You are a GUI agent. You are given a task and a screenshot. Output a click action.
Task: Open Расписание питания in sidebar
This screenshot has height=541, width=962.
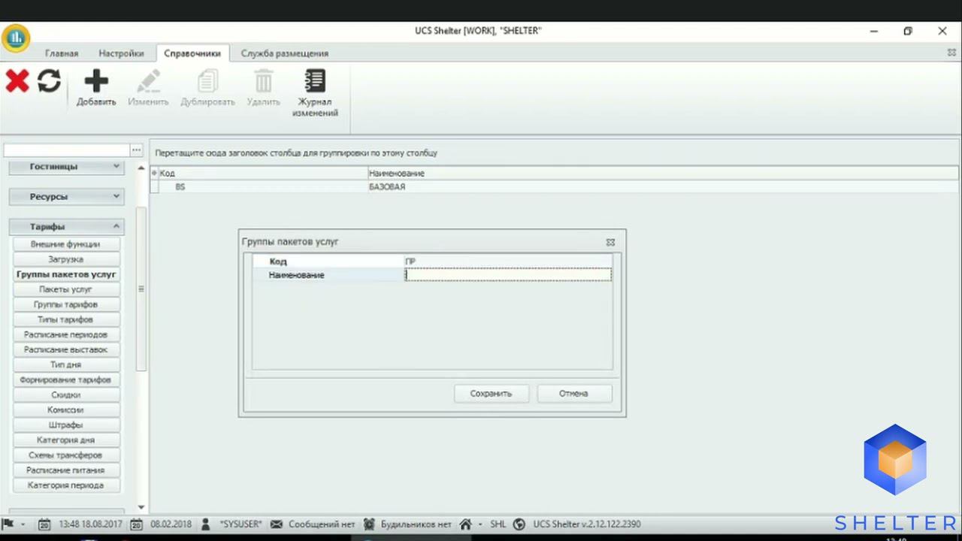pyautogui.click(x=65, y=470)
